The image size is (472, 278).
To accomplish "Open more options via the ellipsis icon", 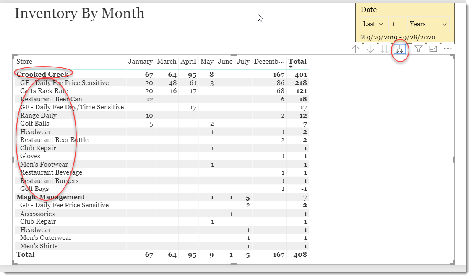I will (x=448, y=49).
